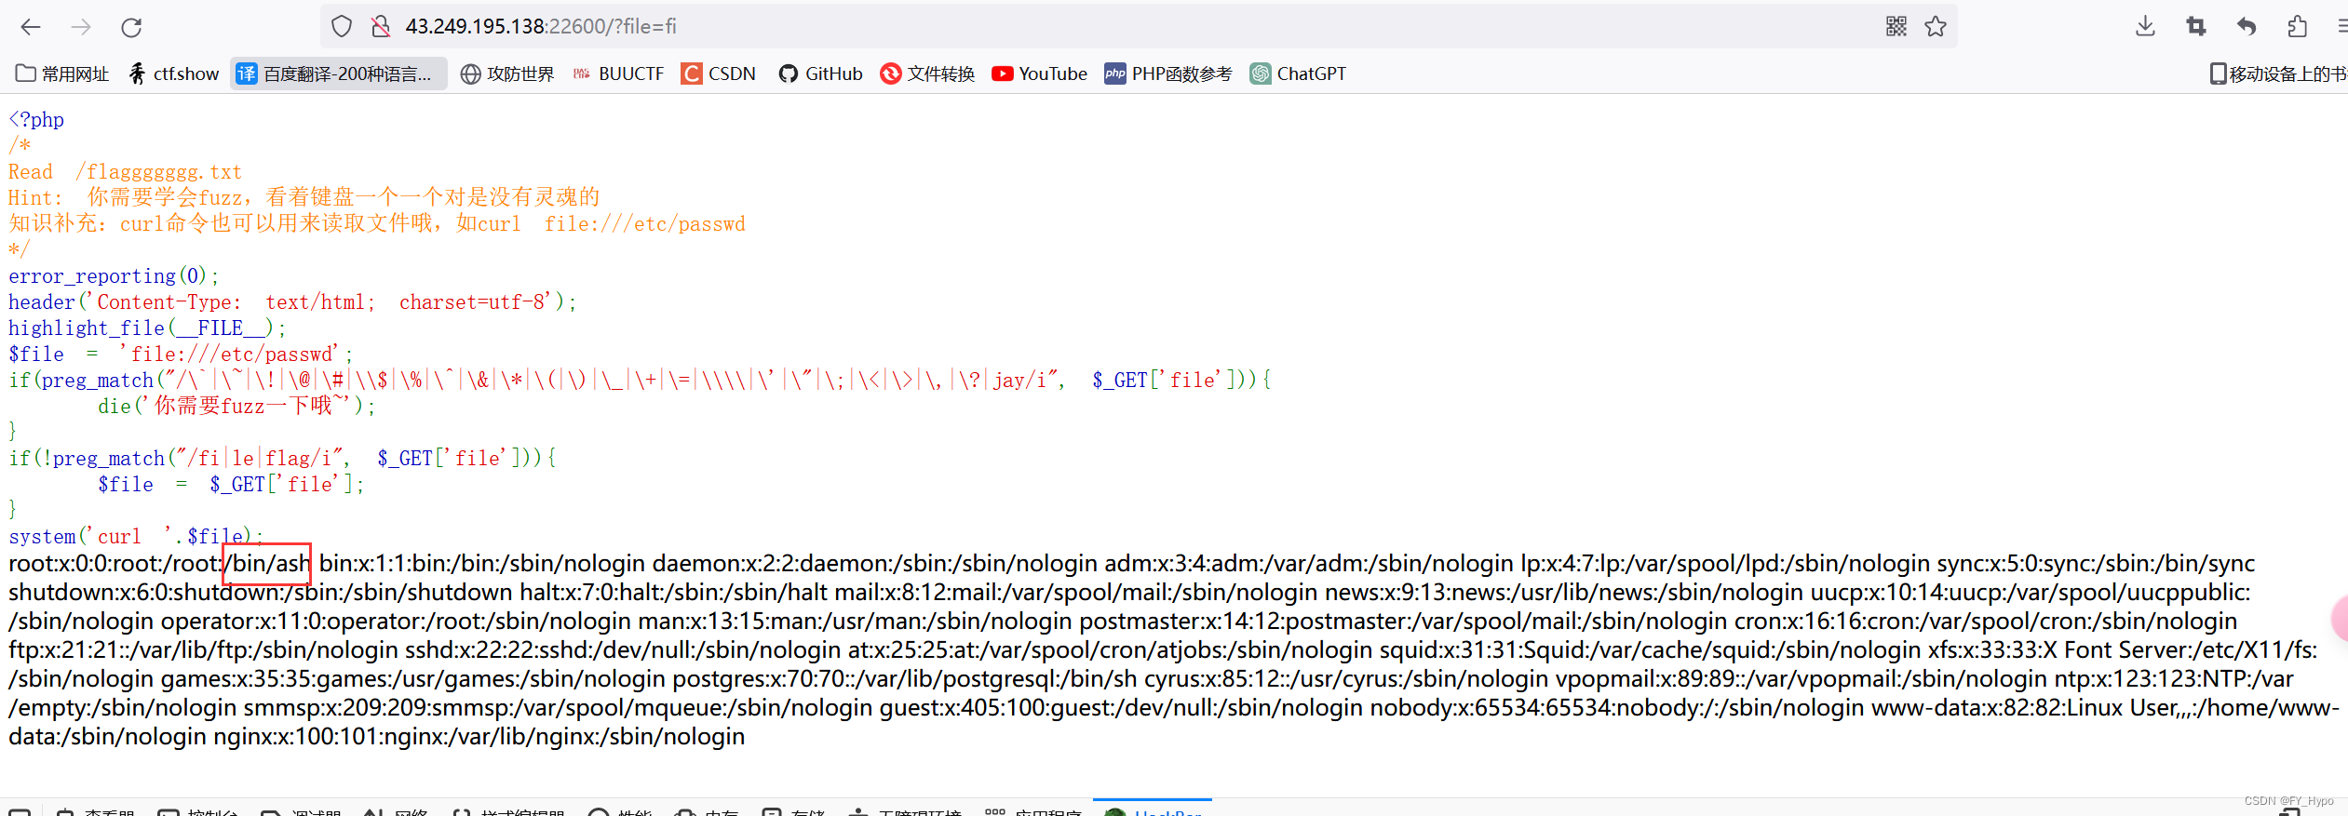Image resolution: width=2348 pixels, height=816 pixels.
Task: Click the first preg_match blacklist regex line
Action: pyautogui.click(x=640, y=380)
